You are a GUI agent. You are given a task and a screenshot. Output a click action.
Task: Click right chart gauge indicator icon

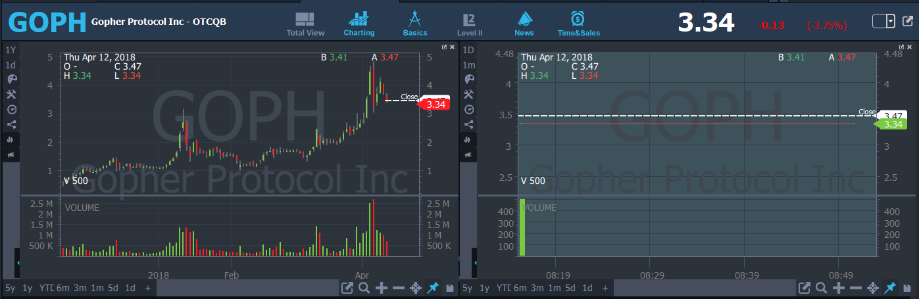point(468,109)
